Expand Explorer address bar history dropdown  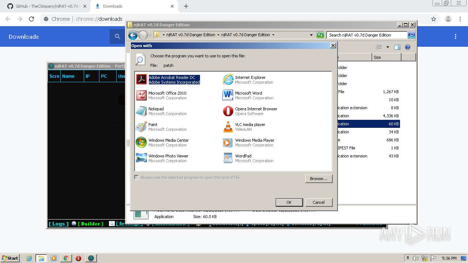click(311, 35)
